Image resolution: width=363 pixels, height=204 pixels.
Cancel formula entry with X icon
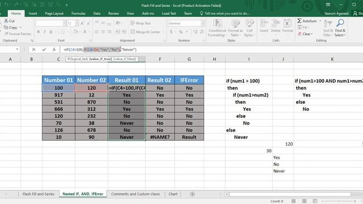tap(34, 49)
